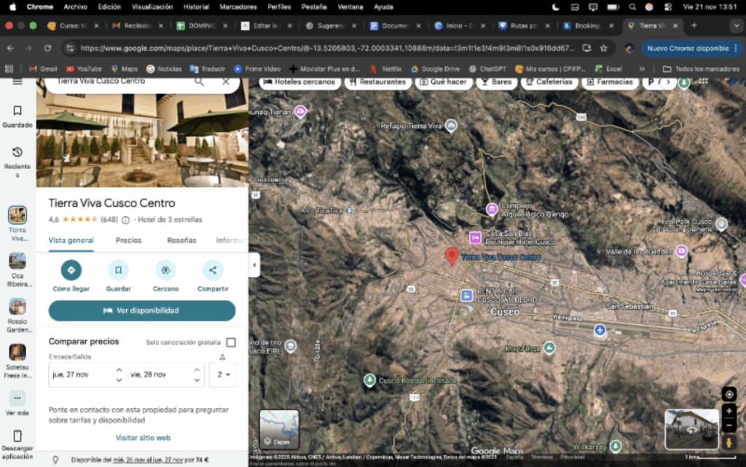The image size is (746, 467).
Task: Open Recientes history in sidebar
Action: 17,152
